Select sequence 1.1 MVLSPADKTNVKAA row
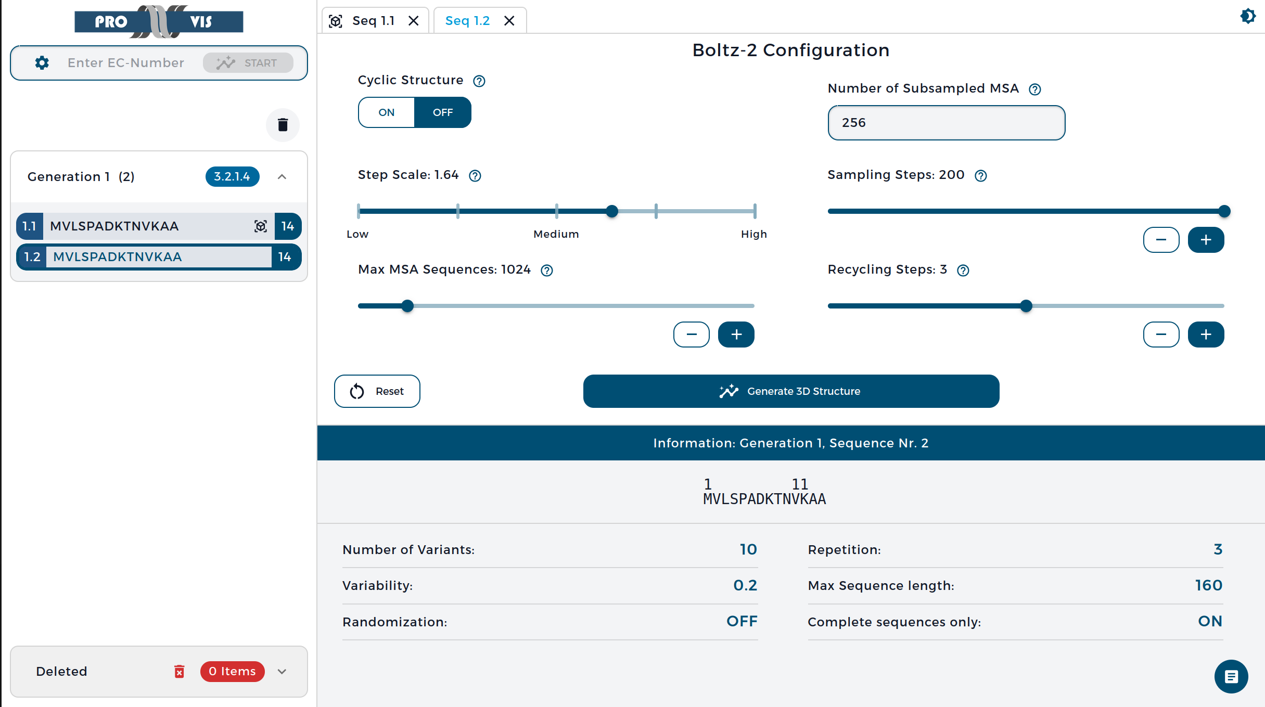The width and height of the screenshot is (1265, 707). [159, 226]
